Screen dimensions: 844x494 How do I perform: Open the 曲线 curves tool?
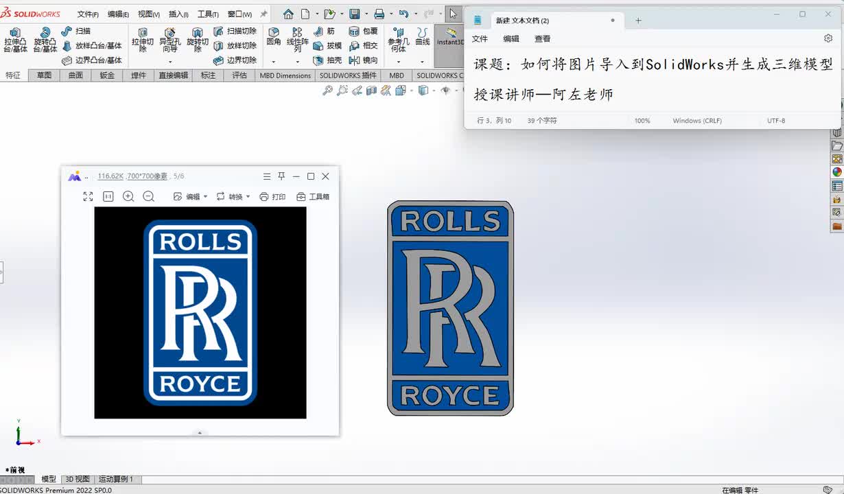click(x=423, y=36)
